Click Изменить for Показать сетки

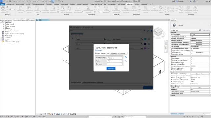pyautogui.click(x=200, y=52)
